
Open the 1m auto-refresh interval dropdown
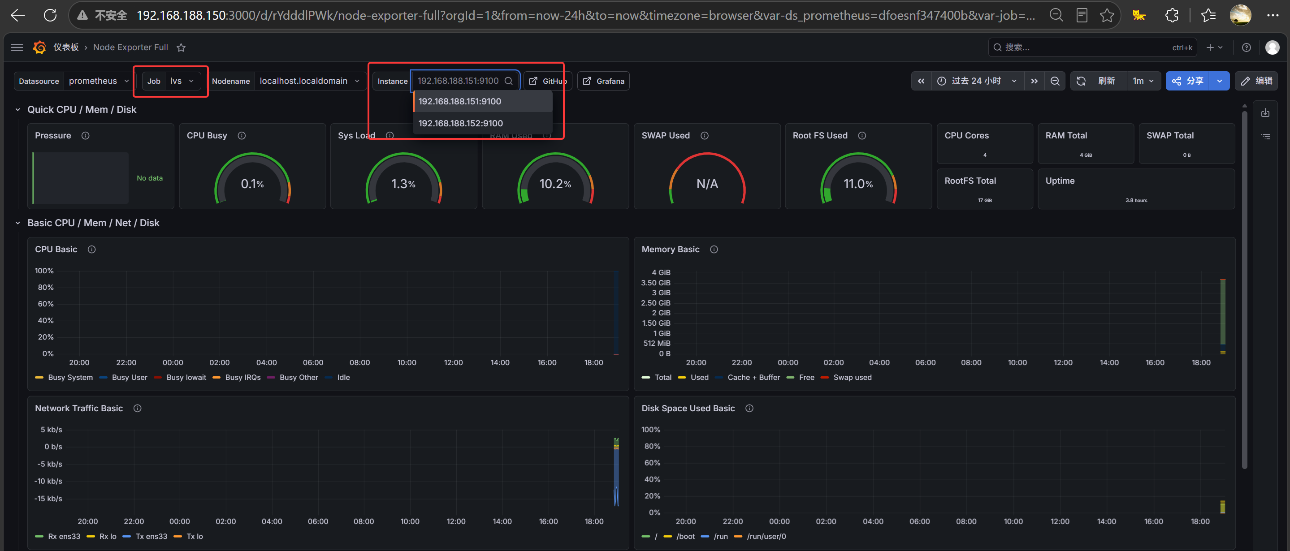(x=1144, y=81)
